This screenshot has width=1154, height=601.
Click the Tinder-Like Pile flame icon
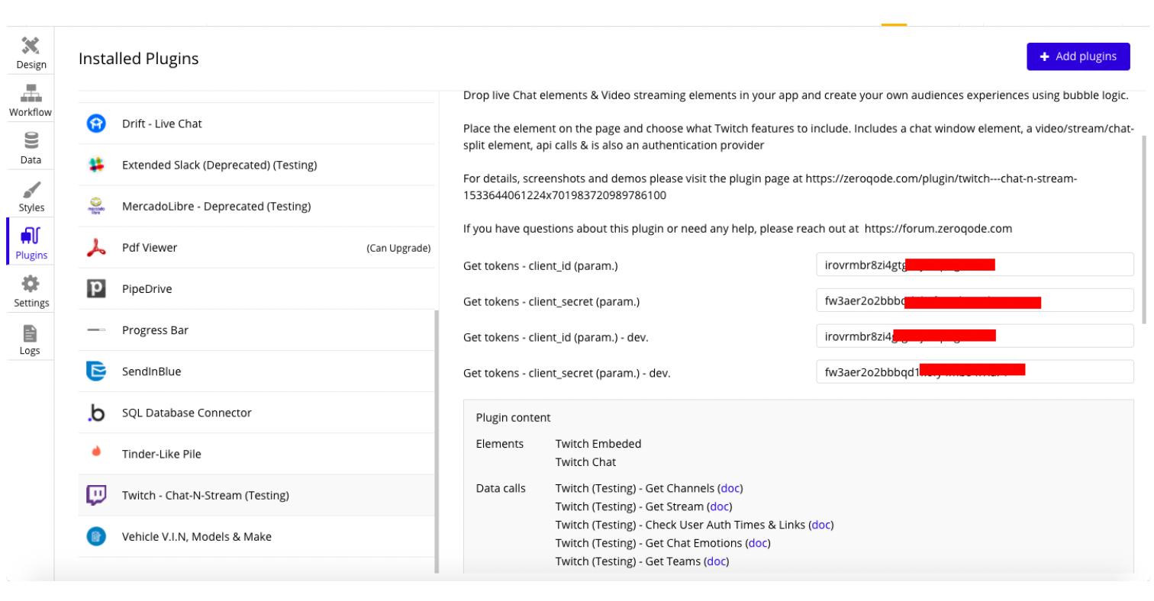point(96,451)
